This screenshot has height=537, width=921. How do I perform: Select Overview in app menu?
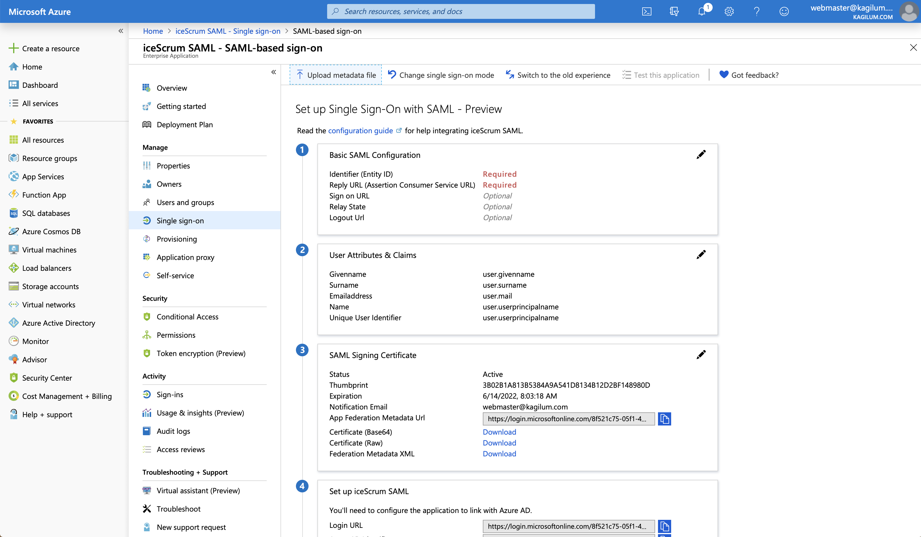pos(165,88)
